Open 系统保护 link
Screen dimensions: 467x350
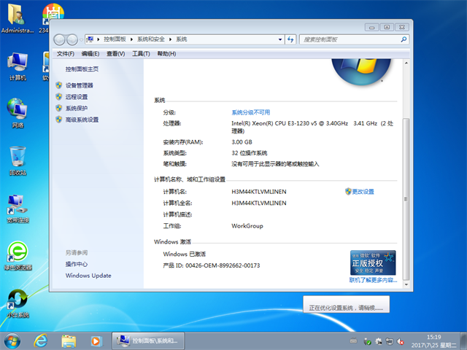point(77,108)
